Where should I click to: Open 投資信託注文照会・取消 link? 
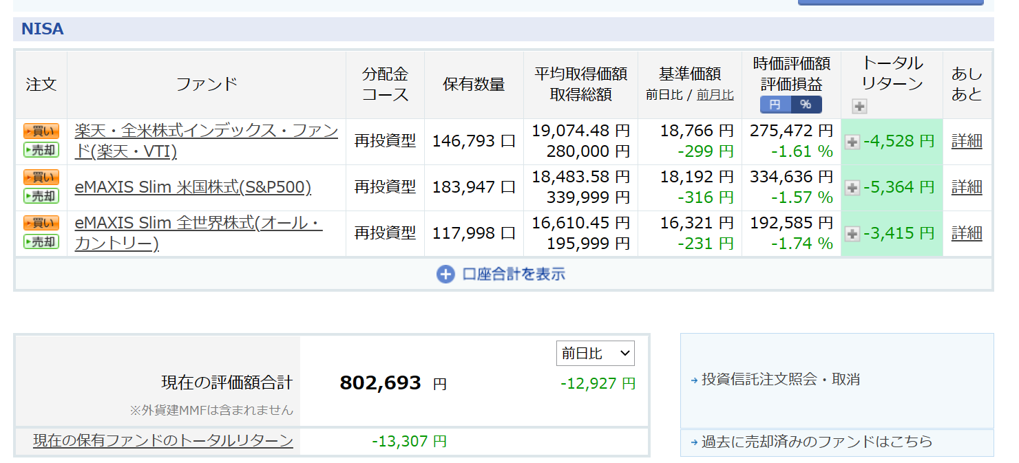(x=781, y=379)
